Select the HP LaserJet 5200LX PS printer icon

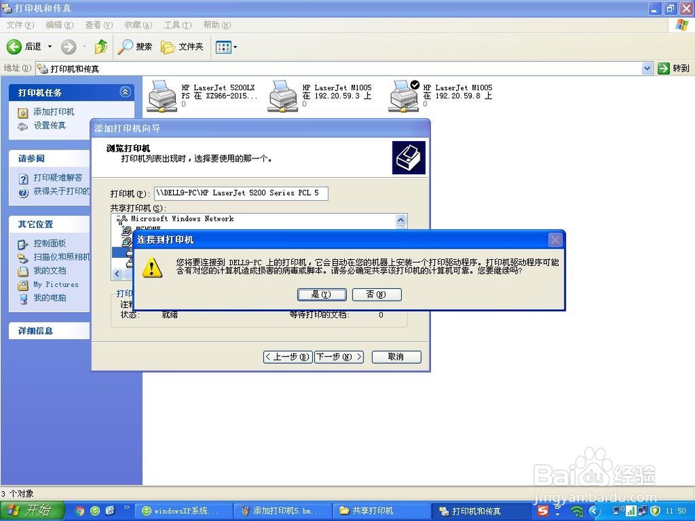(x=162, y=96)
